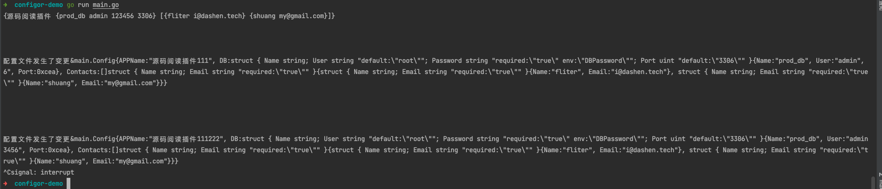Click "{prod_db admin 123456 3306}" in second line

(106, 16)
